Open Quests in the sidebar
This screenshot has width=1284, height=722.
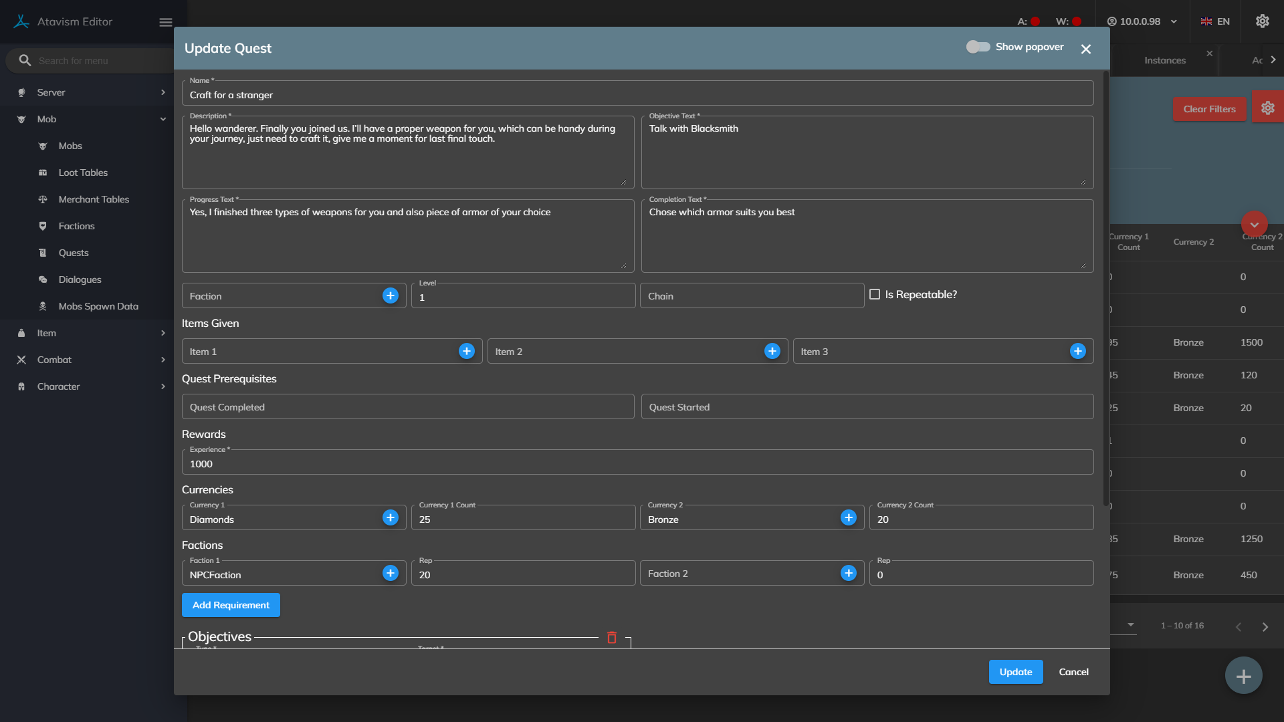pos(74,253)
